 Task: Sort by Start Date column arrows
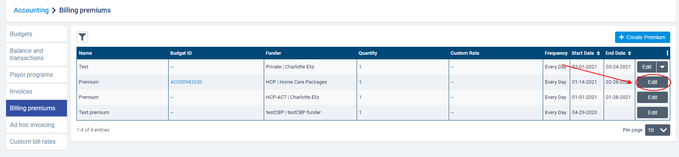tap(598, 53)
